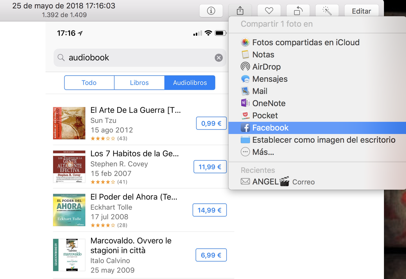Click the Mail stamp icon

tap(245, 91)
